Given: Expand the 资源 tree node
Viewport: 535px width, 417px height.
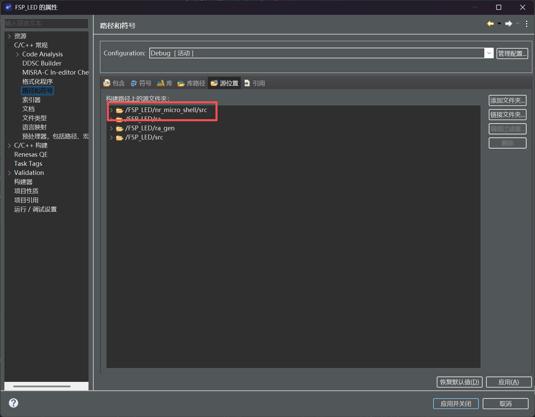Looking at the screenshot, I should (x=9, y=36).
